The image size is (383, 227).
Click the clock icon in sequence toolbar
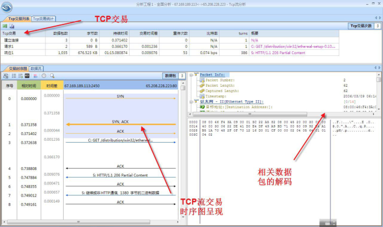tap(44, 76)
